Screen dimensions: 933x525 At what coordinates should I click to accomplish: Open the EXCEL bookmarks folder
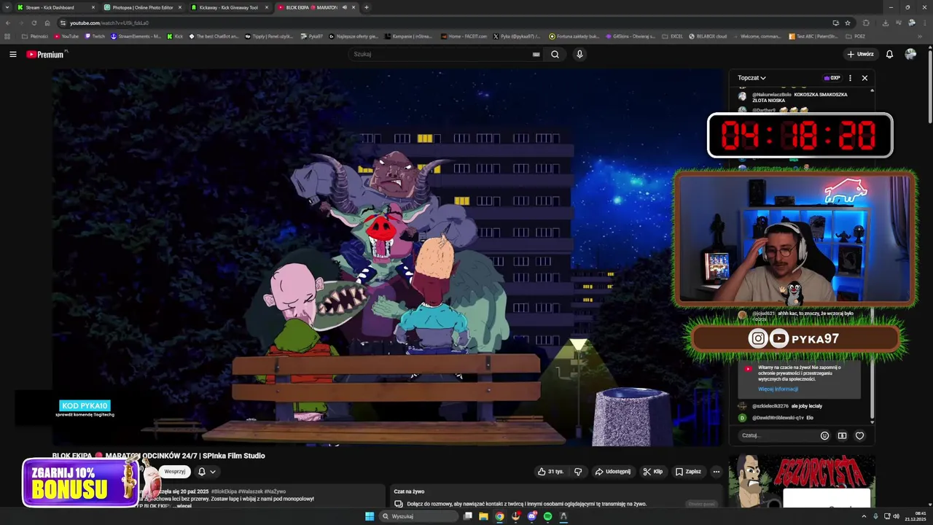672,36
